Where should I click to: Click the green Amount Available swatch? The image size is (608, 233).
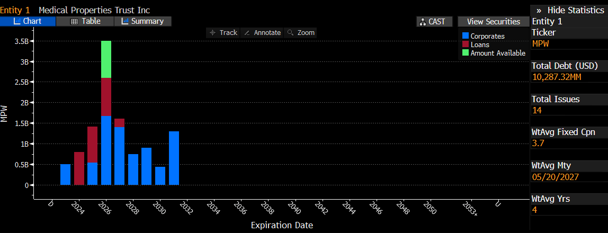[466, 53]
